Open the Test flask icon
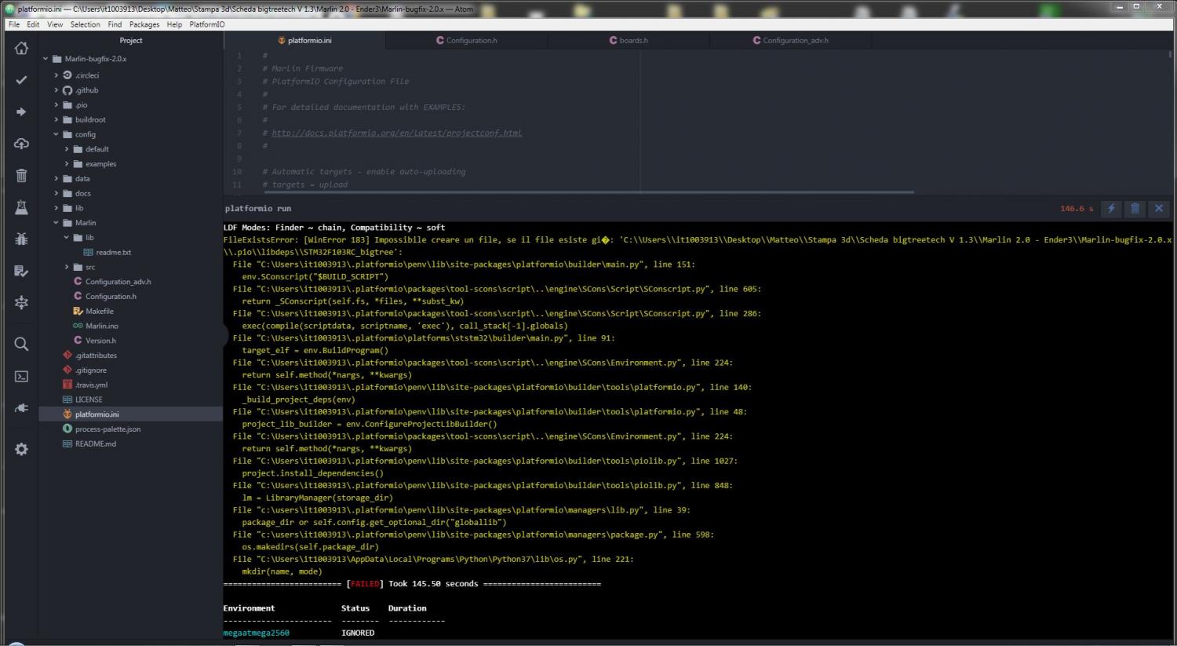 pos(21,207)
